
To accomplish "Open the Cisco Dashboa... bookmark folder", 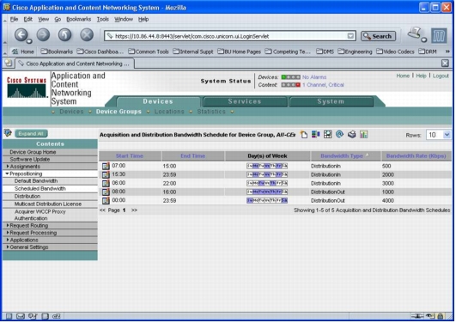I will pos(100,52).
